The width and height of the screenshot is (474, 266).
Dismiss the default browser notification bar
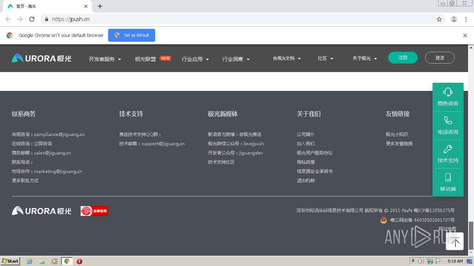465,35
